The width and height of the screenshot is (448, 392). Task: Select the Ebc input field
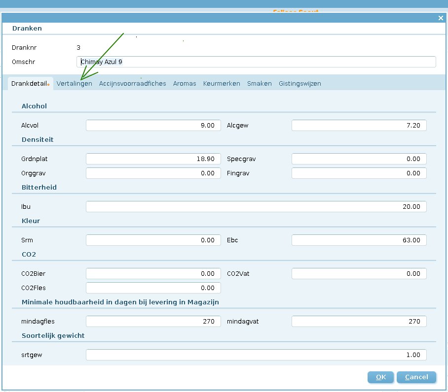(359, 240)
